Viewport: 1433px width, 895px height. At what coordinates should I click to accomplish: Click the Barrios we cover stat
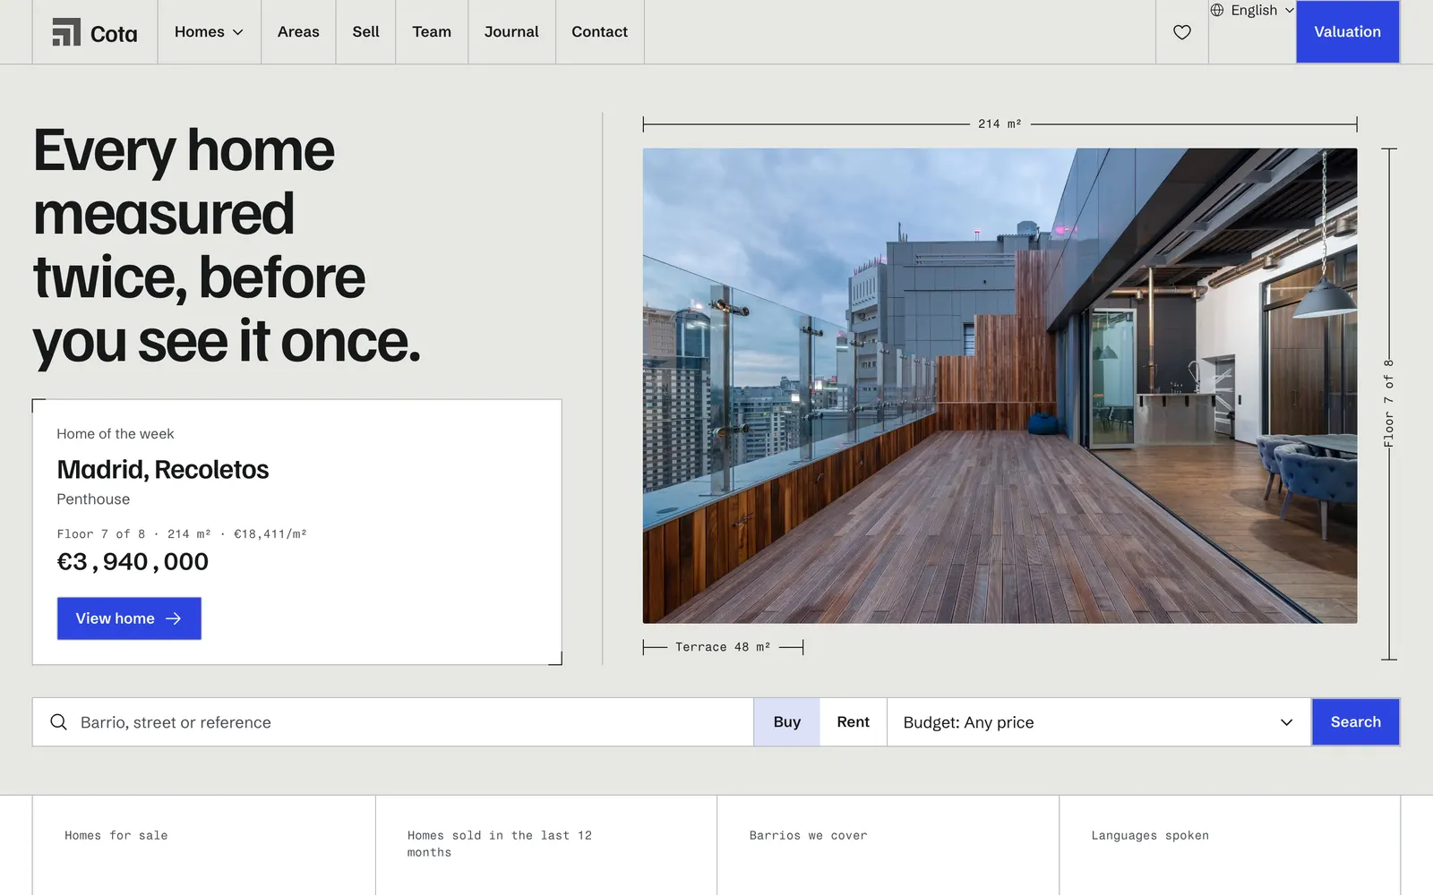(x=808, y=836)
